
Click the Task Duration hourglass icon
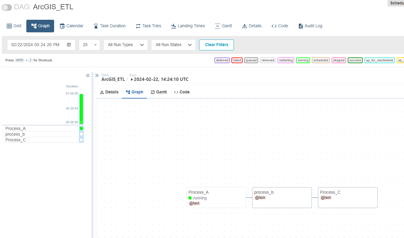click(95, 26)
